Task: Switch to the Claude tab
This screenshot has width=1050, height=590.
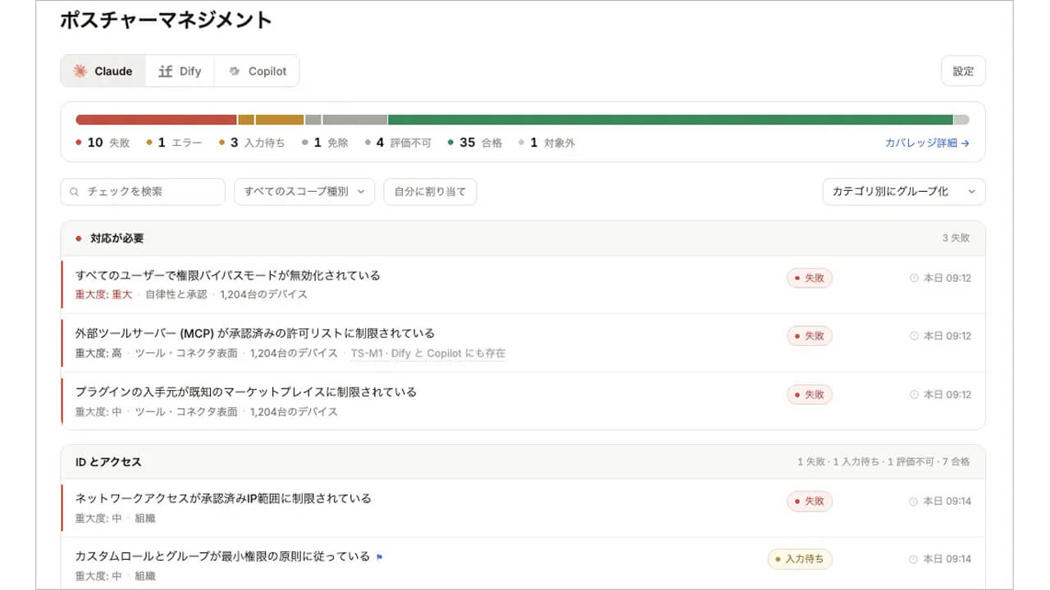Action: [103, 71]
